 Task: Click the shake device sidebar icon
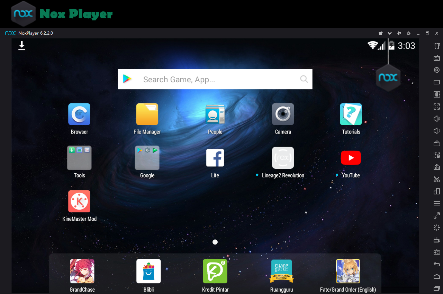[437, 46]
